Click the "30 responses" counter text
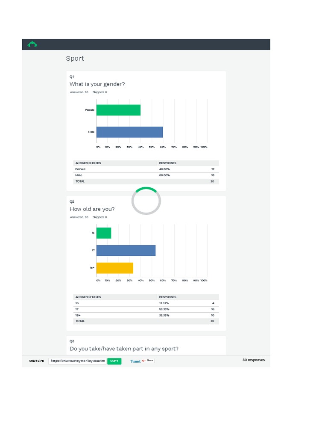The image size is (328, 438). tap(253, 360)
